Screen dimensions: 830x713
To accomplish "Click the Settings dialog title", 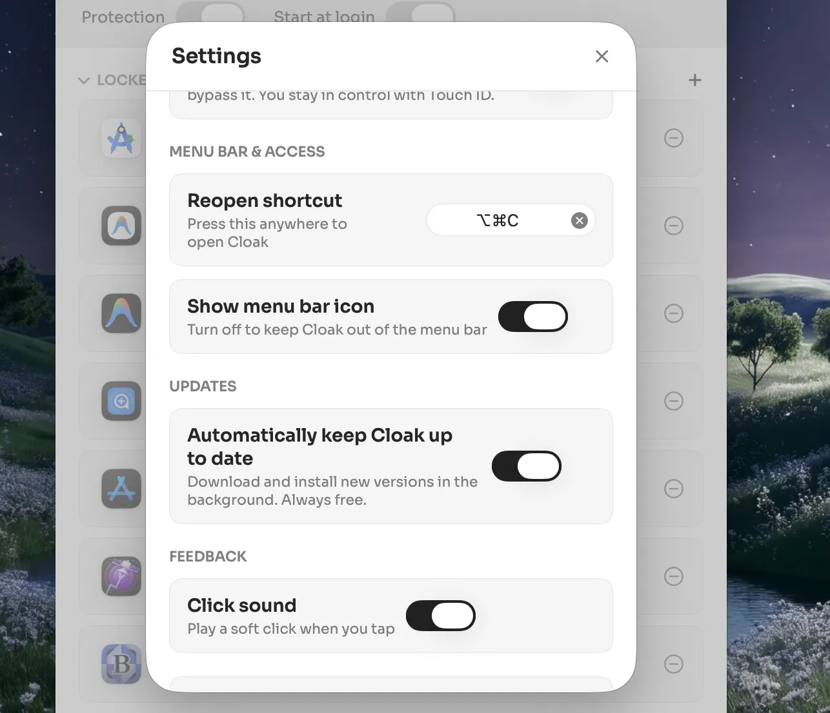I will (x=216, y=56).
